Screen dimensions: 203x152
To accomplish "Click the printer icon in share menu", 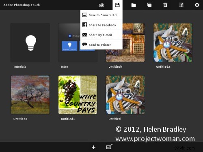I will click(85, 45).
